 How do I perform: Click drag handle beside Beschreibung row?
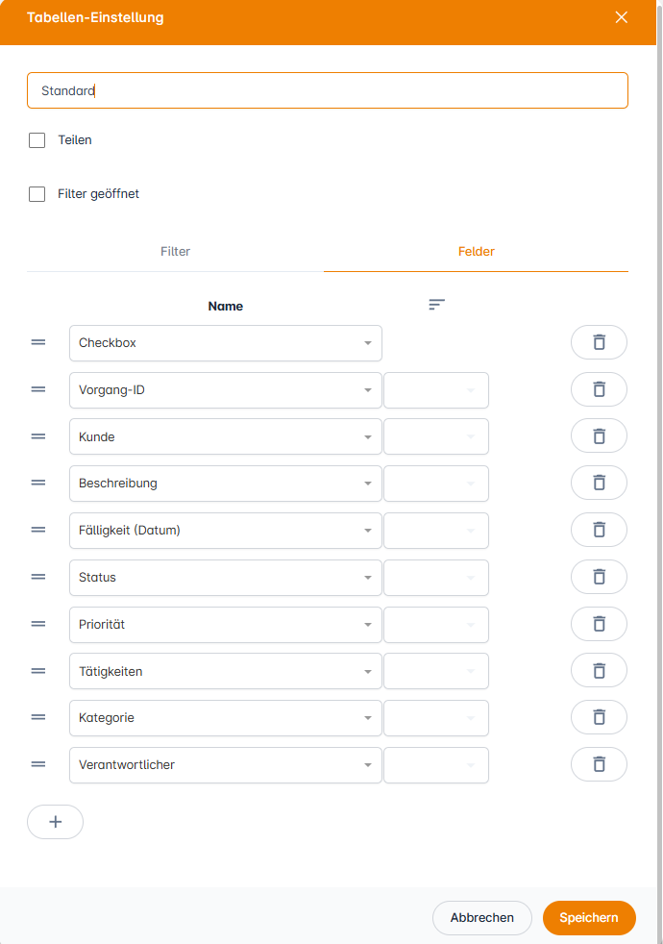point(38,483)
